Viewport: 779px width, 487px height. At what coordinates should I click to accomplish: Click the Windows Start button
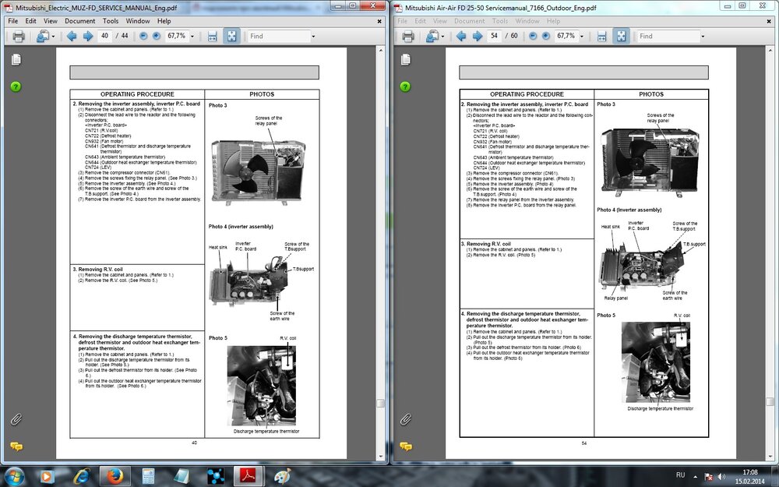click(14, 475)
